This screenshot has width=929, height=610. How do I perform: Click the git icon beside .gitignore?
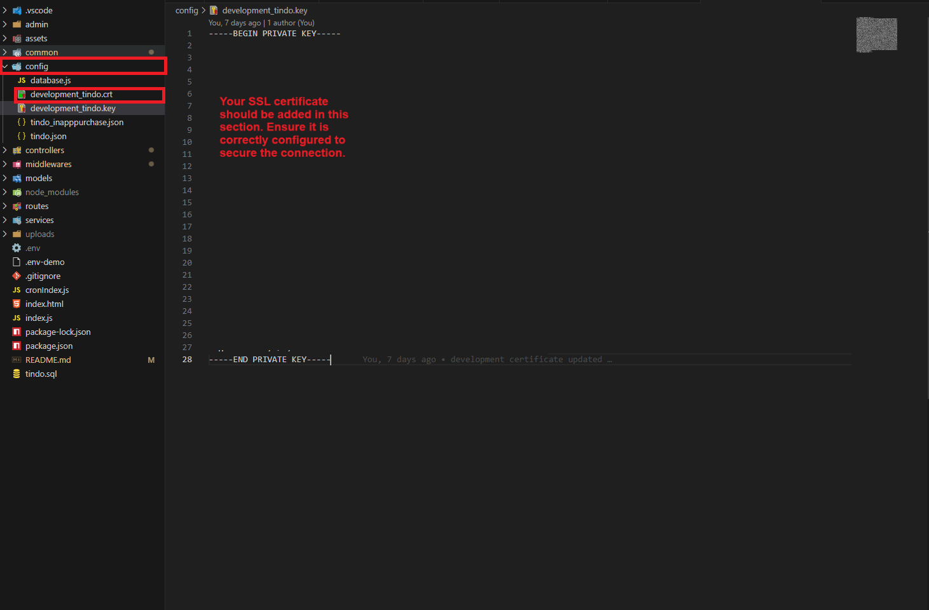[x=17, y=276]
